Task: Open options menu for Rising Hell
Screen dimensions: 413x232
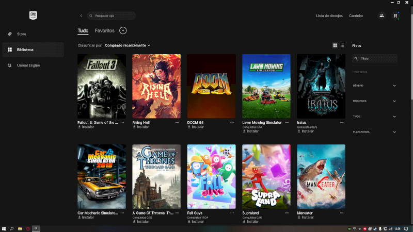Action: pyautogui.click(x=177, y=123)
